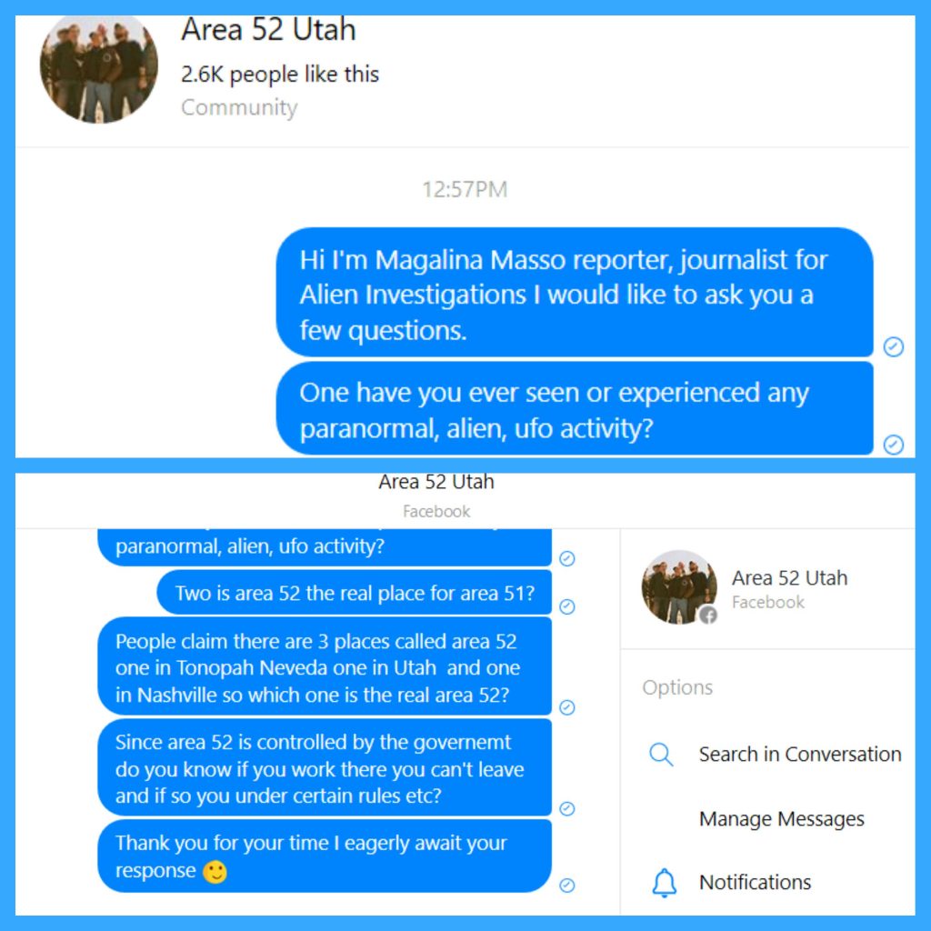Viewport: 931px width, 931px height.
Task: Click the Search in Conversation magnifier icon
Action: point(660,755)
